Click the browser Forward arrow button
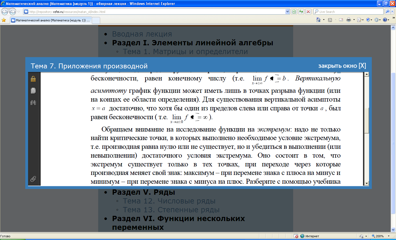Screen dimensions: 396x240 coord(12,12)
